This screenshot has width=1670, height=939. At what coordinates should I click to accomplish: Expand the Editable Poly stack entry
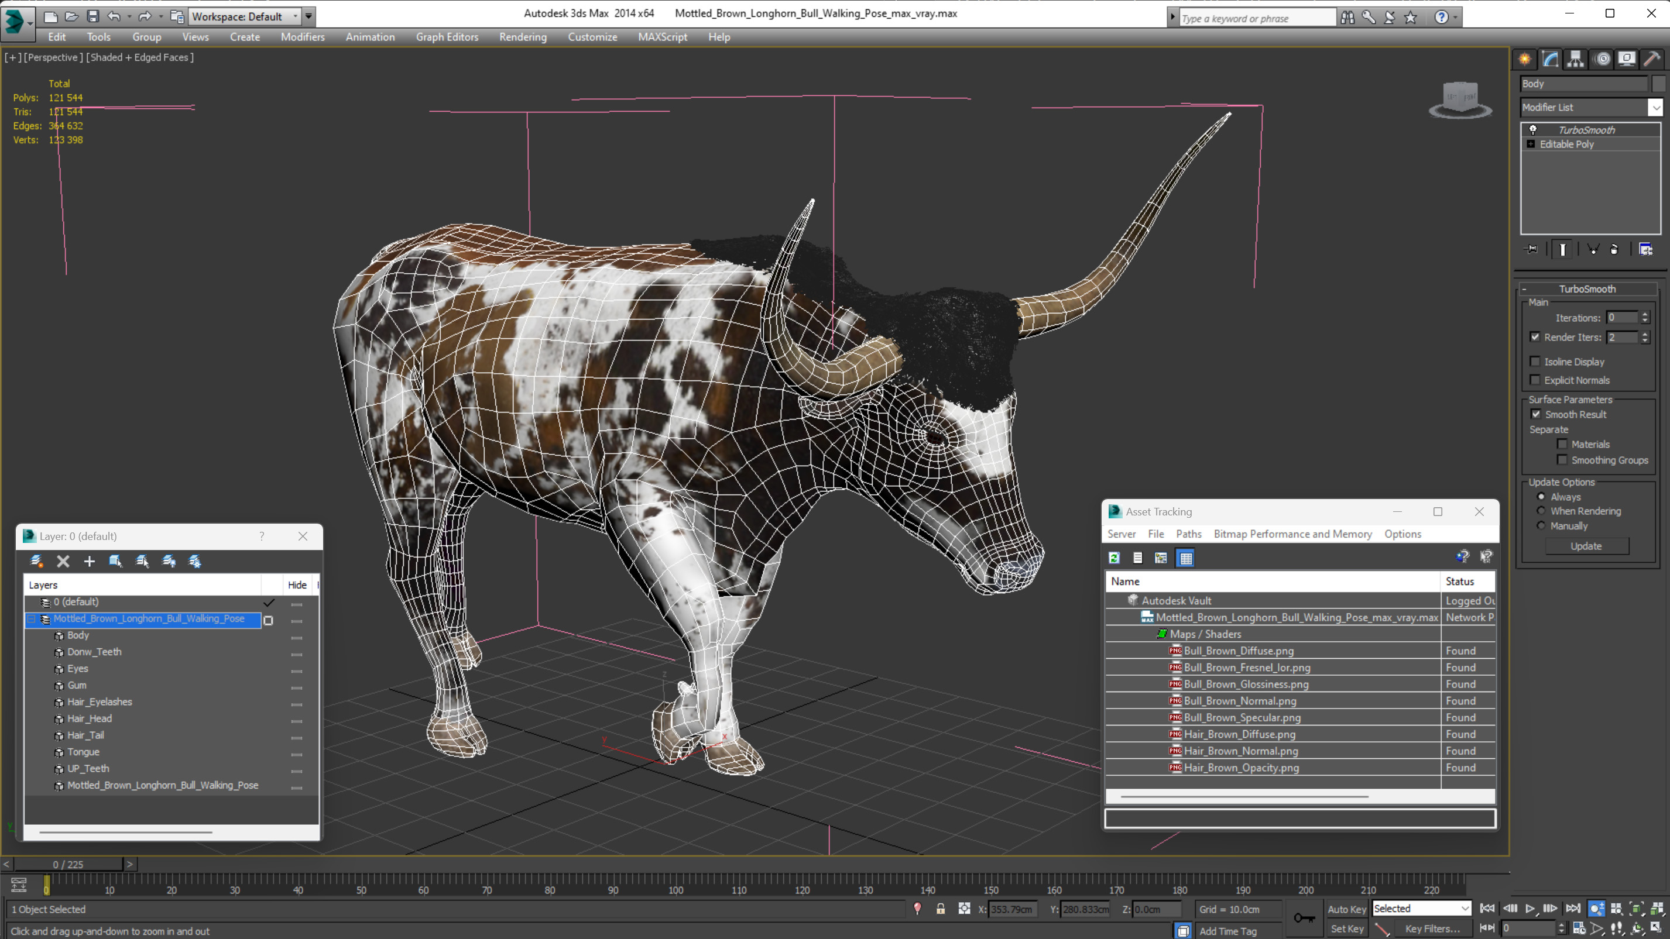tap(1531, 145)
